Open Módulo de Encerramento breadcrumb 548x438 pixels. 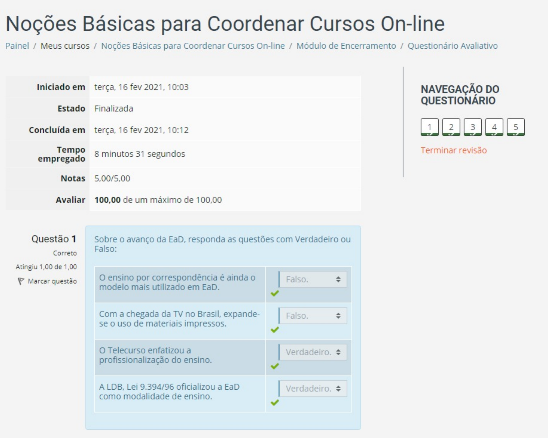346,46
